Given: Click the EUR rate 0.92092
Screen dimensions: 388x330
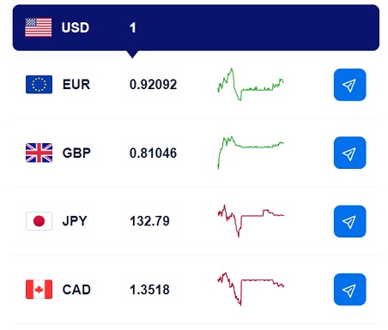Looking at the screenshot, I should pos(153,85).
